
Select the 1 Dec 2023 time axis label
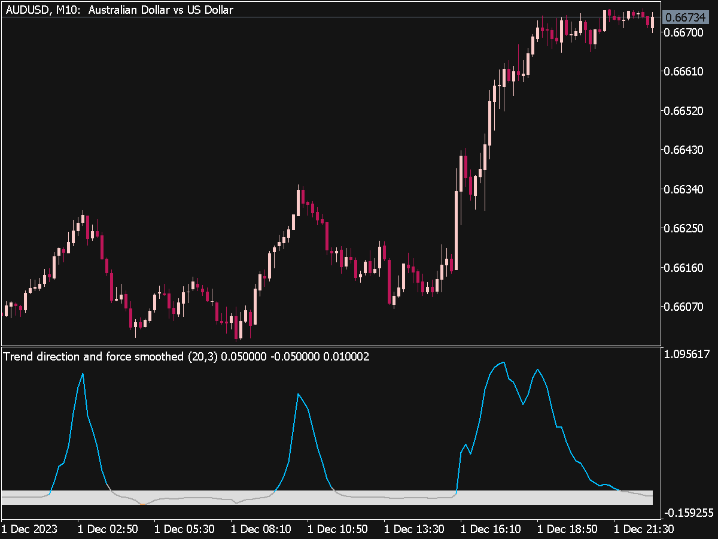(29, 529)
